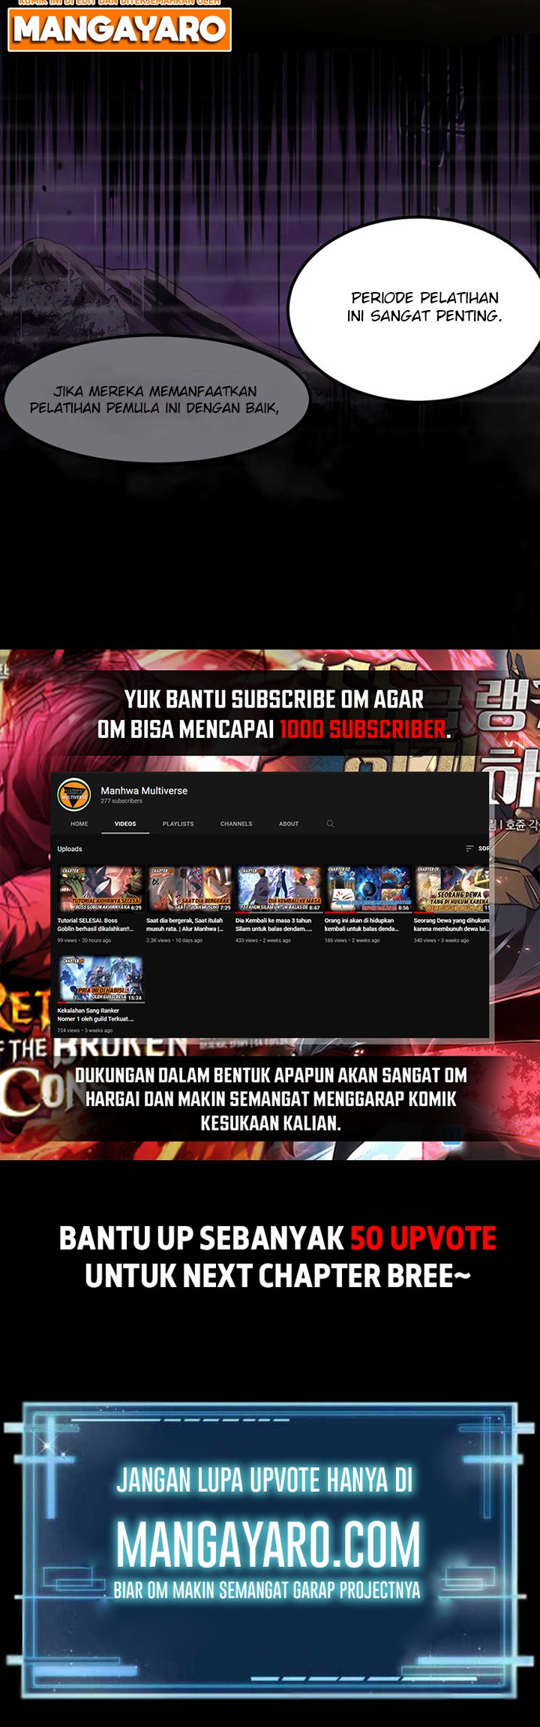This screenshot has height=1727, width=540.
Task: Click '2.3K views • 10 days ago' text
Action: 174,940
